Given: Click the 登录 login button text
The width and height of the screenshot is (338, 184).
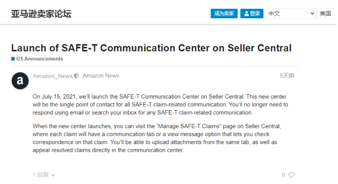Looking at the screenshot, I should pos(255,13).
